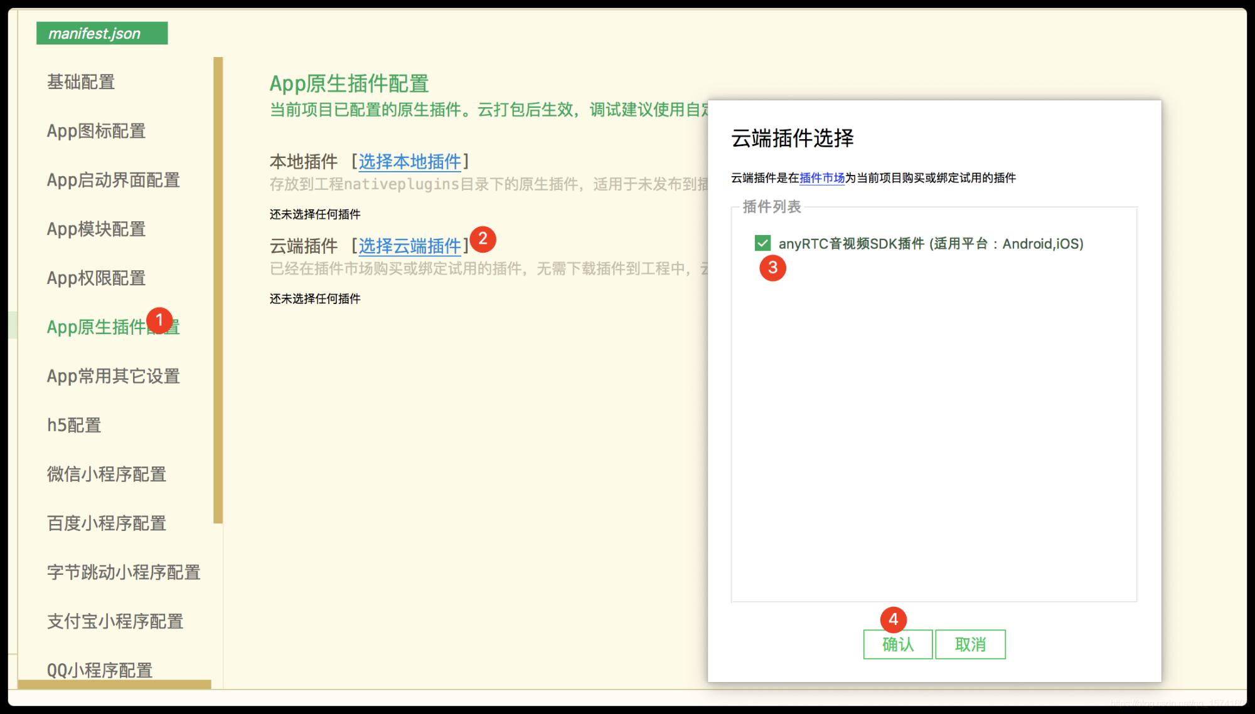
Task: Select 微信小程序配置
Action: [x=107, y=474]
